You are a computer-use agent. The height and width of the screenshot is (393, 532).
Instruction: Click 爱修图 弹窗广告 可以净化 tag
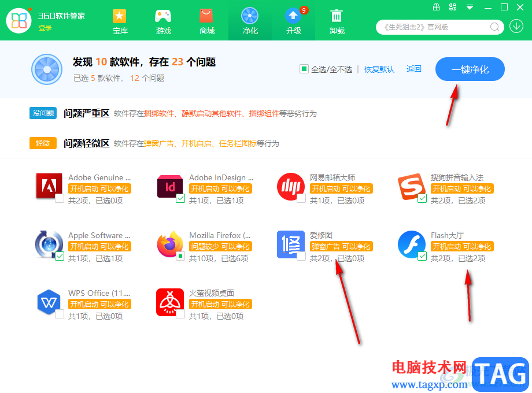(341, 247)
